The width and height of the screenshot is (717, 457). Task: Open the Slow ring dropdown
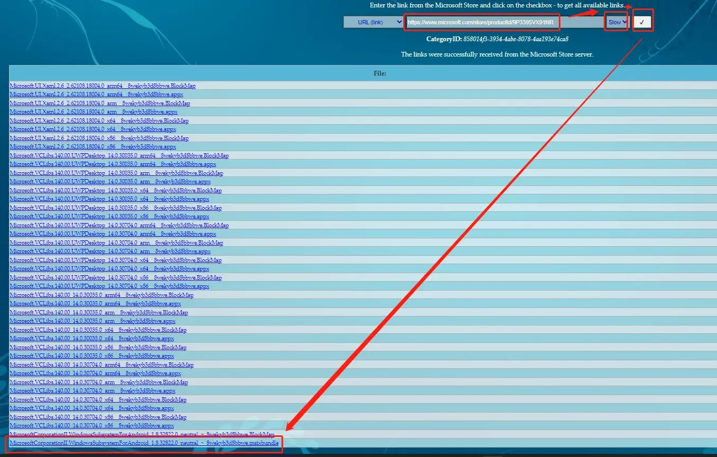617,22
